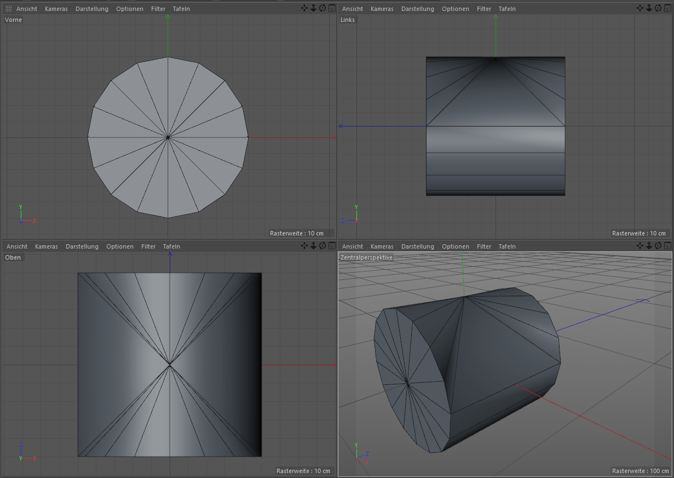Viewport: 674px width, 478px height.
Task: Open Filter menu in Zentralperspektive viewport
Action: (x=484, y=246)
